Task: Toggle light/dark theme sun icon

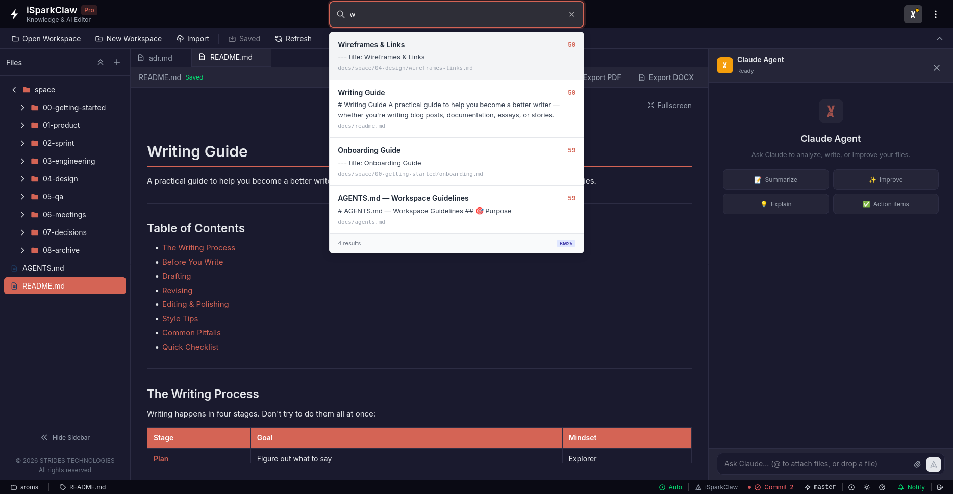Action: [x=866, y=487]
